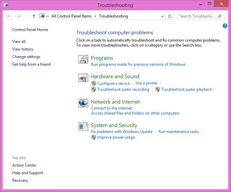Click the Network and Internet globe icon

(83, 103)
